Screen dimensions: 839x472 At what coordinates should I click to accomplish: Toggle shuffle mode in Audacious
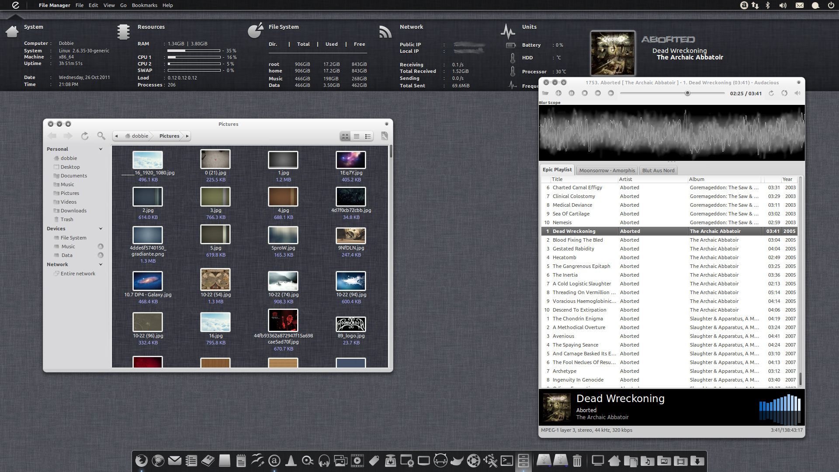pyautogui.click(x=784, y=93)
